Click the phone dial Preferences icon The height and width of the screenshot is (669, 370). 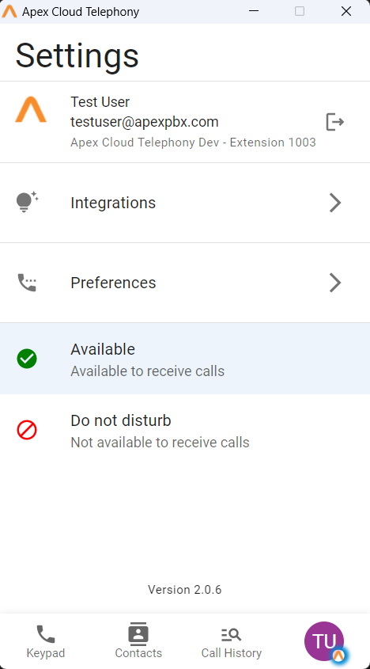coord(27,283)
